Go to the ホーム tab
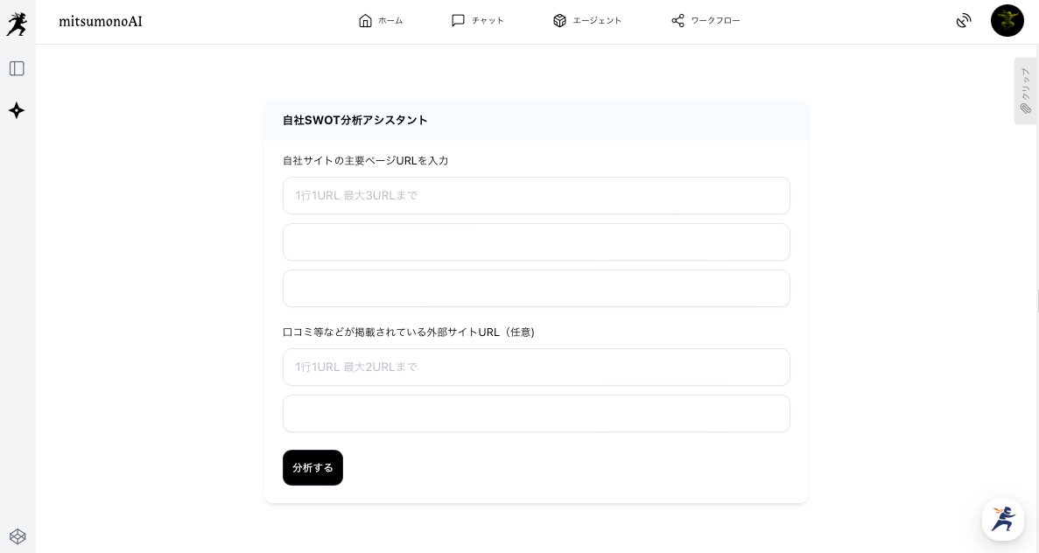The width and height of the screenshot is (1039, 553). coord(381,20)
